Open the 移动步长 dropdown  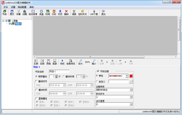pyautogui.click(x=131, y=97)
